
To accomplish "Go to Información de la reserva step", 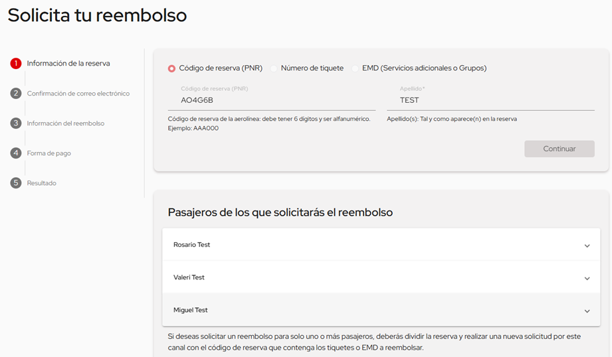I will point(68,64).
